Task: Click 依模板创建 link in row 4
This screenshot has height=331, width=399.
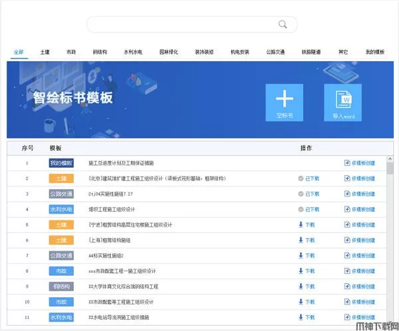Action: click(x=363, y=209)
